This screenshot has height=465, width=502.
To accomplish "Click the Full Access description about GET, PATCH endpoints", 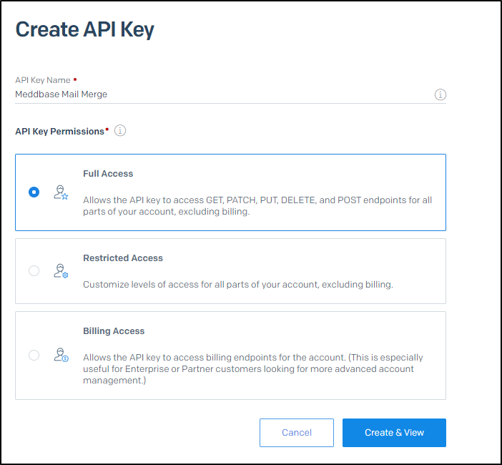I will tap(257, 206).
